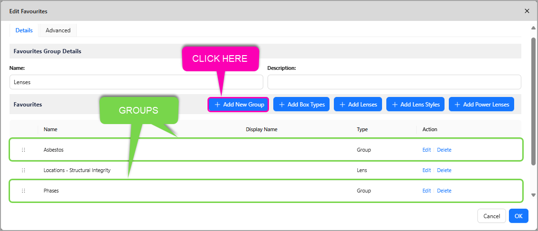Click the Add Power Lenses button
Image resolution: width=538 pixels, height=231 pixels.
coord(481,105)
